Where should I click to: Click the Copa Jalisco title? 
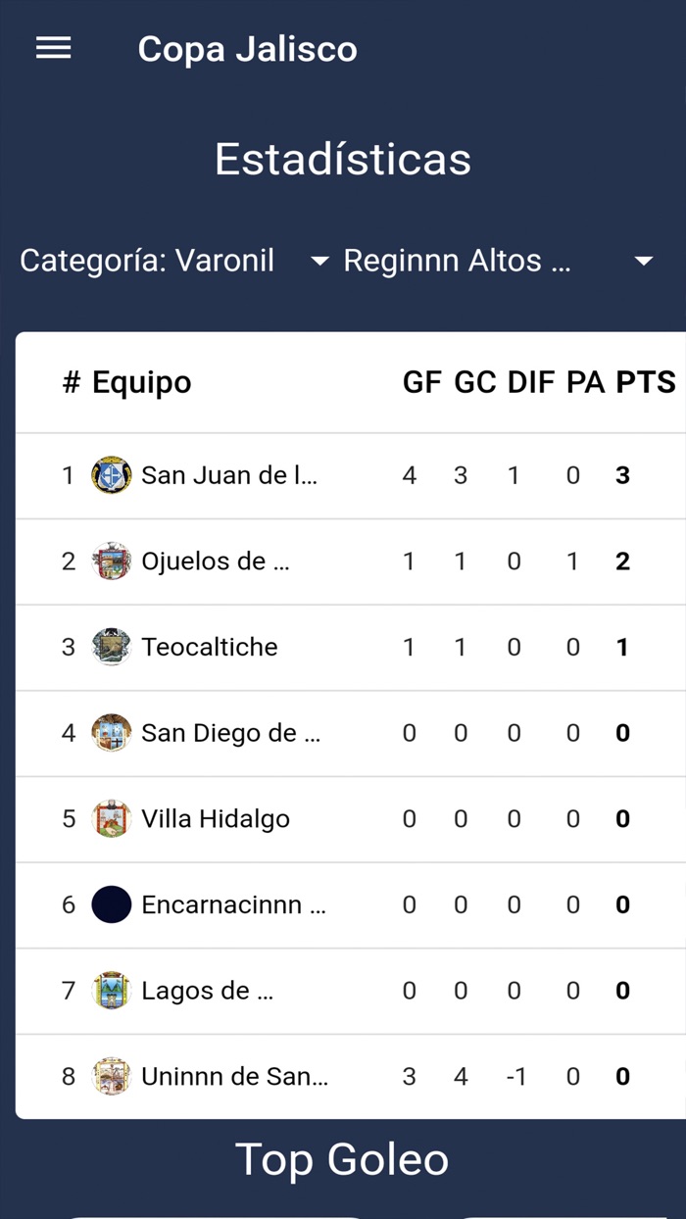(248, 48)
